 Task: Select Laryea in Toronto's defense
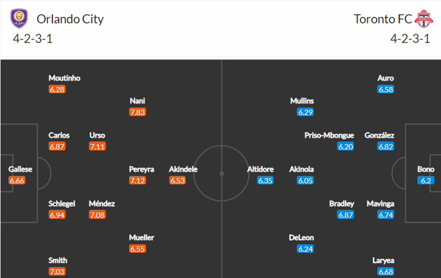383,260
